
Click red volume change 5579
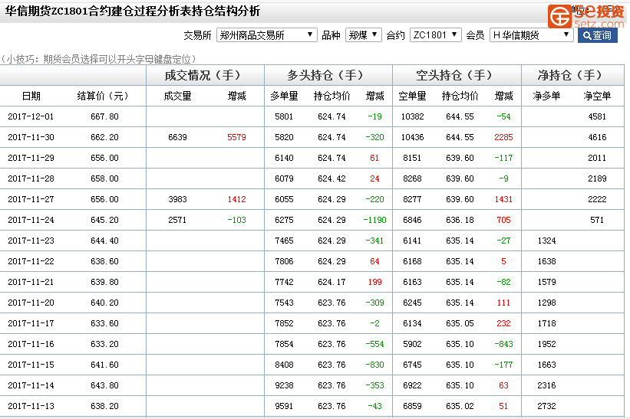236,138
